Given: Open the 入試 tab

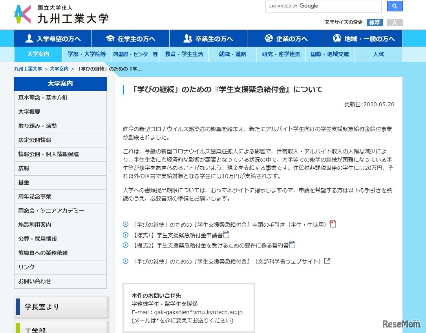Looking at the screenshot, I should tap(378, 54).
